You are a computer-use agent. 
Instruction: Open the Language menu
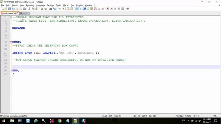point(41,6)
